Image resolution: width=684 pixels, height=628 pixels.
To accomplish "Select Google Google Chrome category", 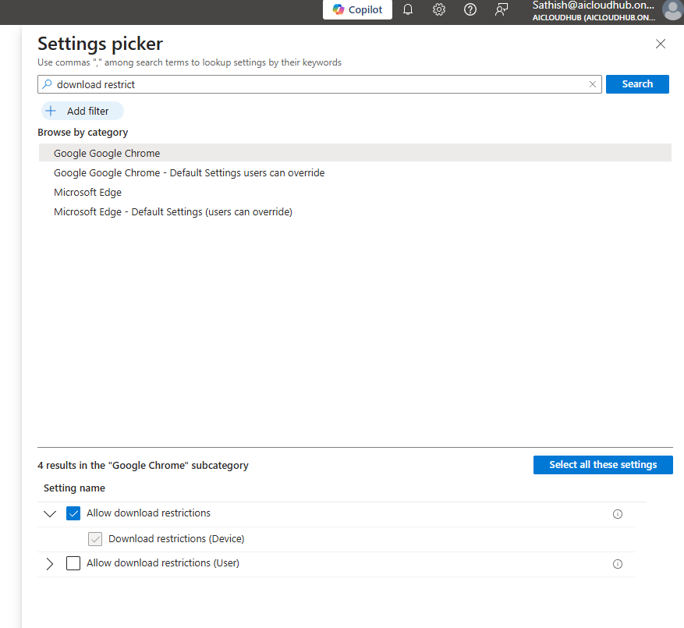I will tap(107, 153).
